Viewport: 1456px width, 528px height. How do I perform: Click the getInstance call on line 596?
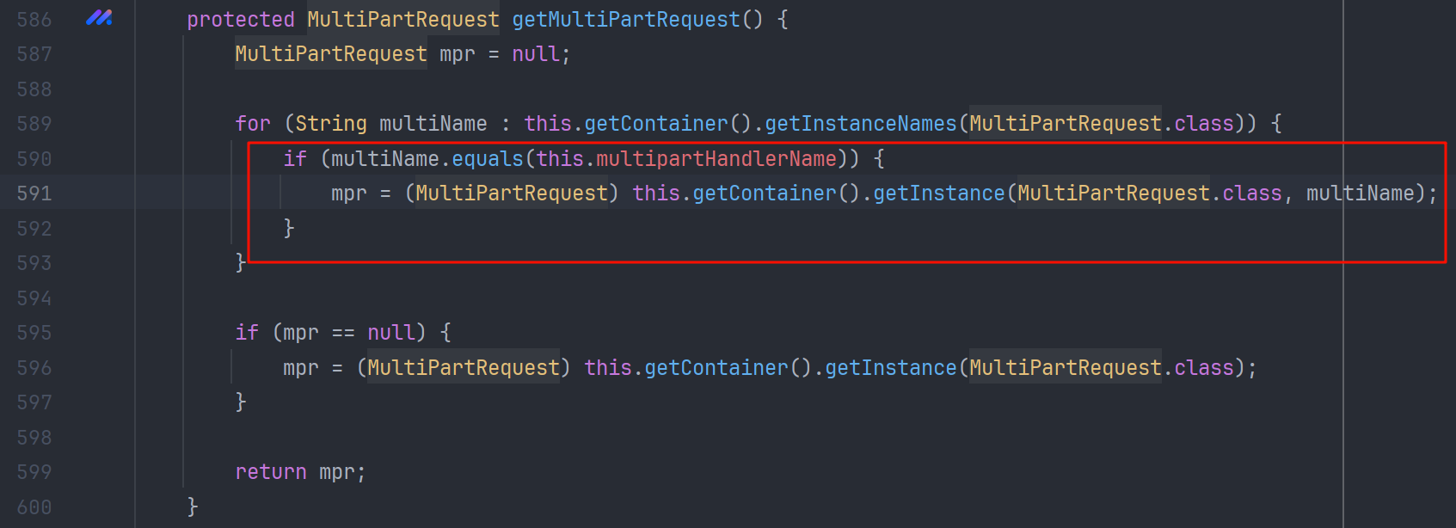[x=891, y=368]
